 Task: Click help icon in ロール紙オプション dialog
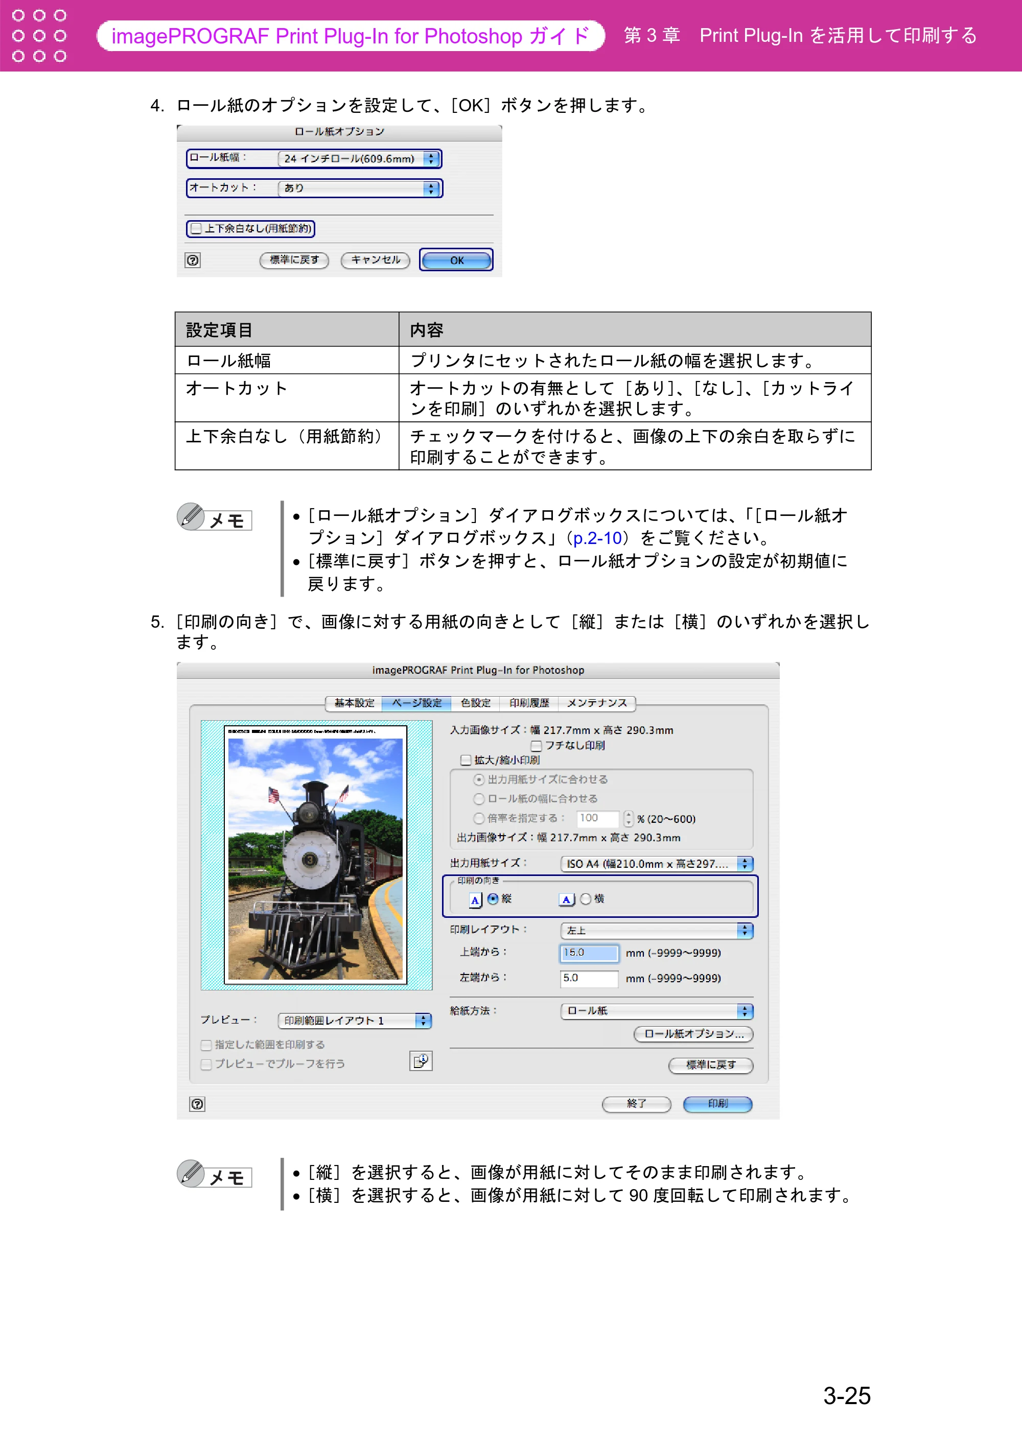coord(193,260)
